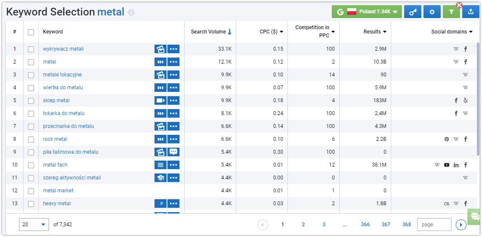This screenshot has width=482, height=237.
Task: Click image icon for przecinarka do metalu
Action: [x=161, y=126]
